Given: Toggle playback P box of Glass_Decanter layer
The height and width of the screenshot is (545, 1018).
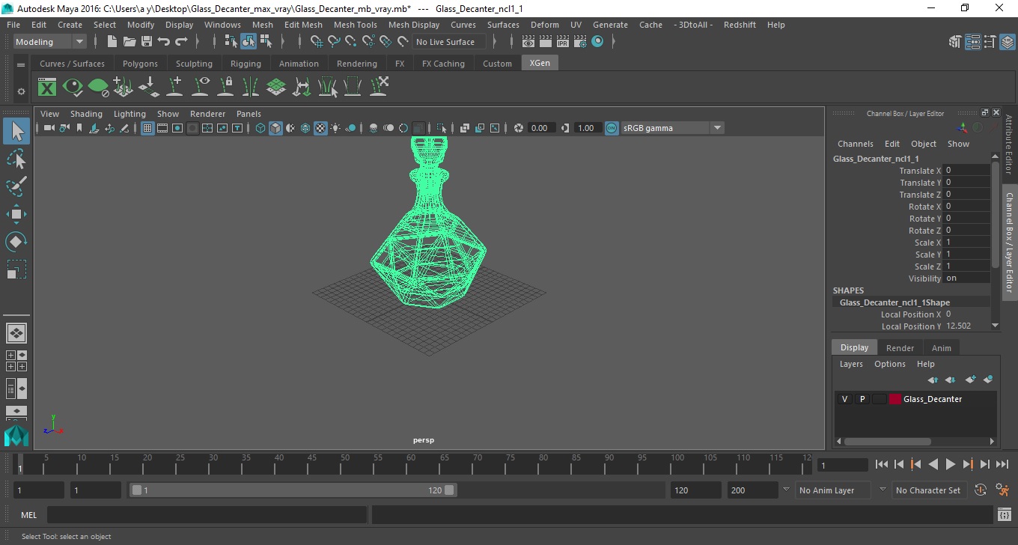Looking at the screenshot, I should pos(862,399).
